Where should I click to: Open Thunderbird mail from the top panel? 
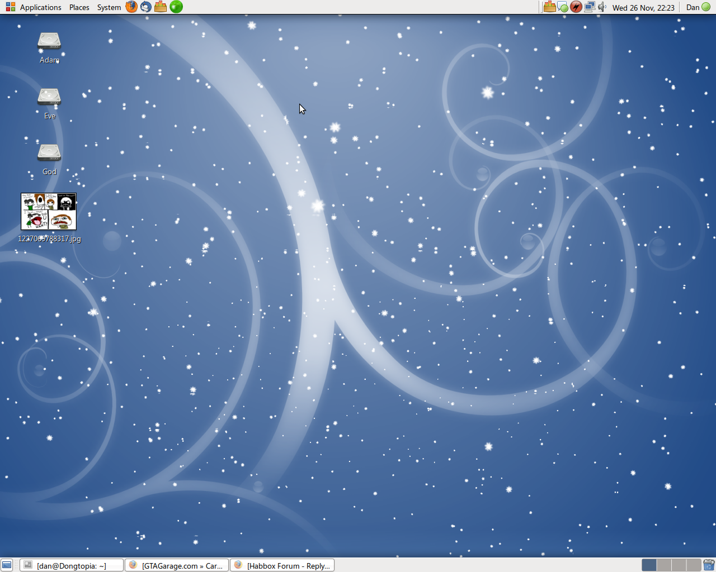coord(146,7)
